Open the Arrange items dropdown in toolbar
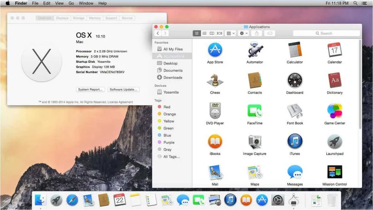Viewport: 373px width, 210px height. click(x=231, y=33)
